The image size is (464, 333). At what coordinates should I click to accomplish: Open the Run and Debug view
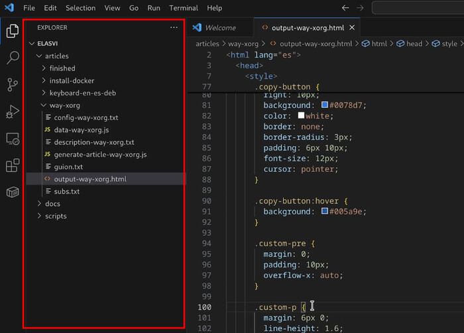12,112
